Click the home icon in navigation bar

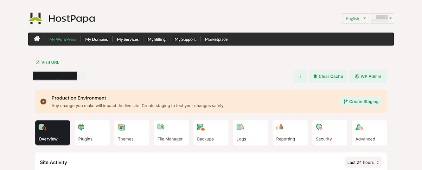click(x=37, y=39)
